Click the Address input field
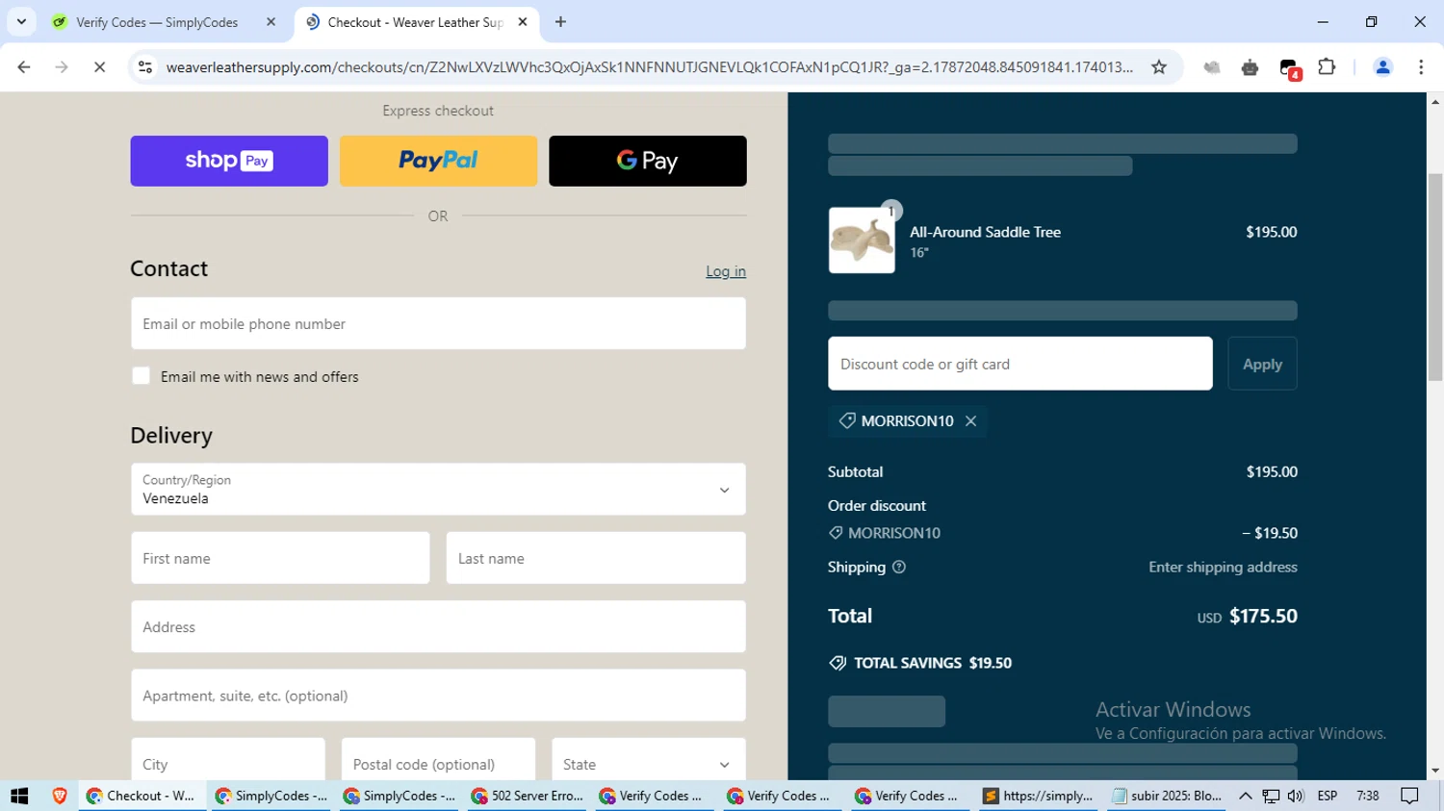Screen dimensions: 1444x811 coord(438,627)
